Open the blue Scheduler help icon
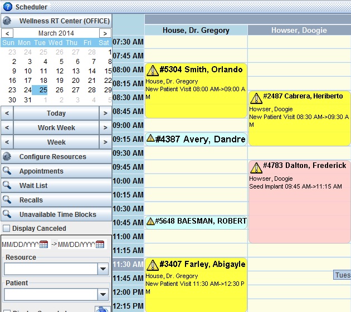Image resolution: width=351 pixels, height=312 pixels. (8, 7)
